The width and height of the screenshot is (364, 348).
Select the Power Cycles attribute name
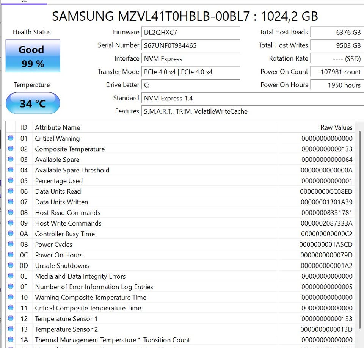(53, 245)
